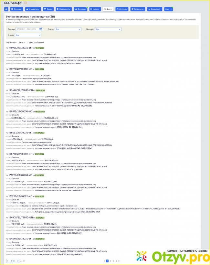The image size is (210, 265).
Task: Go to the Надежность tab
Action: tap(64, 9)
